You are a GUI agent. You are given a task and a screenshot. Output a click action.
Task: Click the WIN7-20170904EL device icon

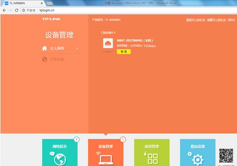pos(108,43)
